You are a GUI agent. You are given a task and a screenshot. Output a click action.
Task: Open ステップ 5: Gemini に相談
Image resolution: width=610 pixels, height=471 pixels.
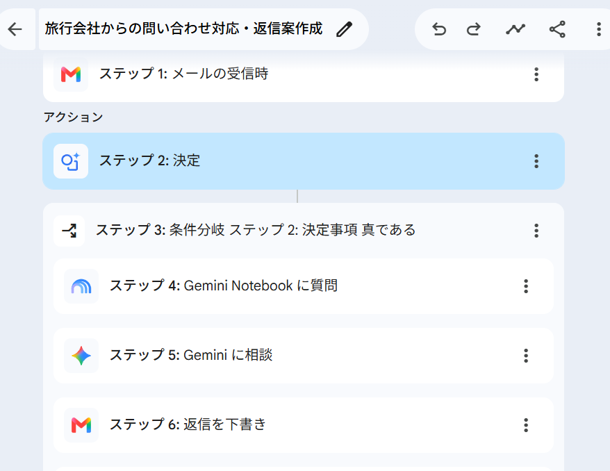point(304,356)
